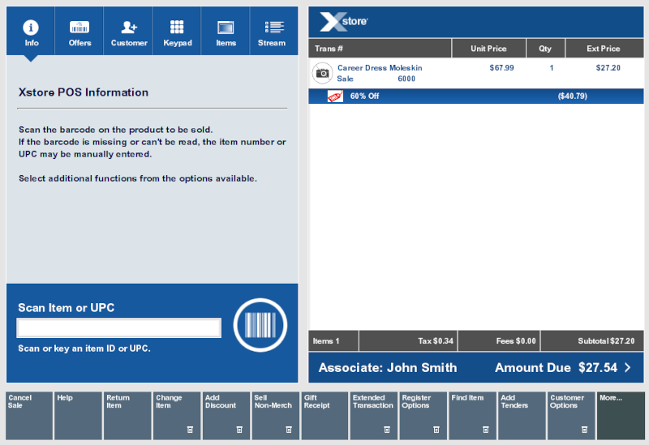Image resolution: width=649 pixels, height=445 pixels.
Task: Click the chevron next to Amount Due
Action: (x=628, y=367)
